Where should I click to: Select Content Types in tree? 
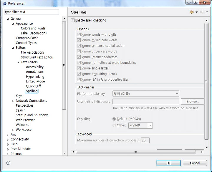click(x=26, y=43)
